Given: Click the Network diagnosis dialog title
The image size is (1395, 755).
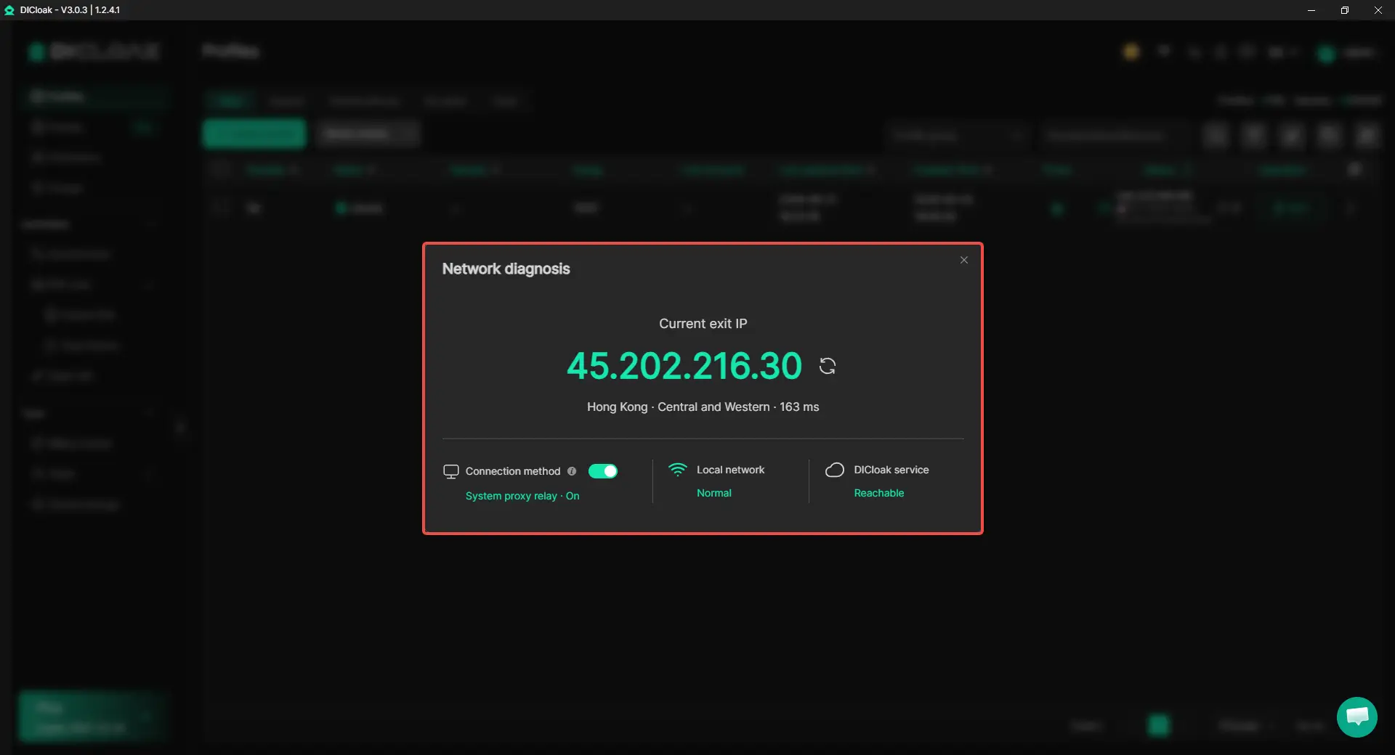Looking at the screenshot, I should [x=506, y=269].
